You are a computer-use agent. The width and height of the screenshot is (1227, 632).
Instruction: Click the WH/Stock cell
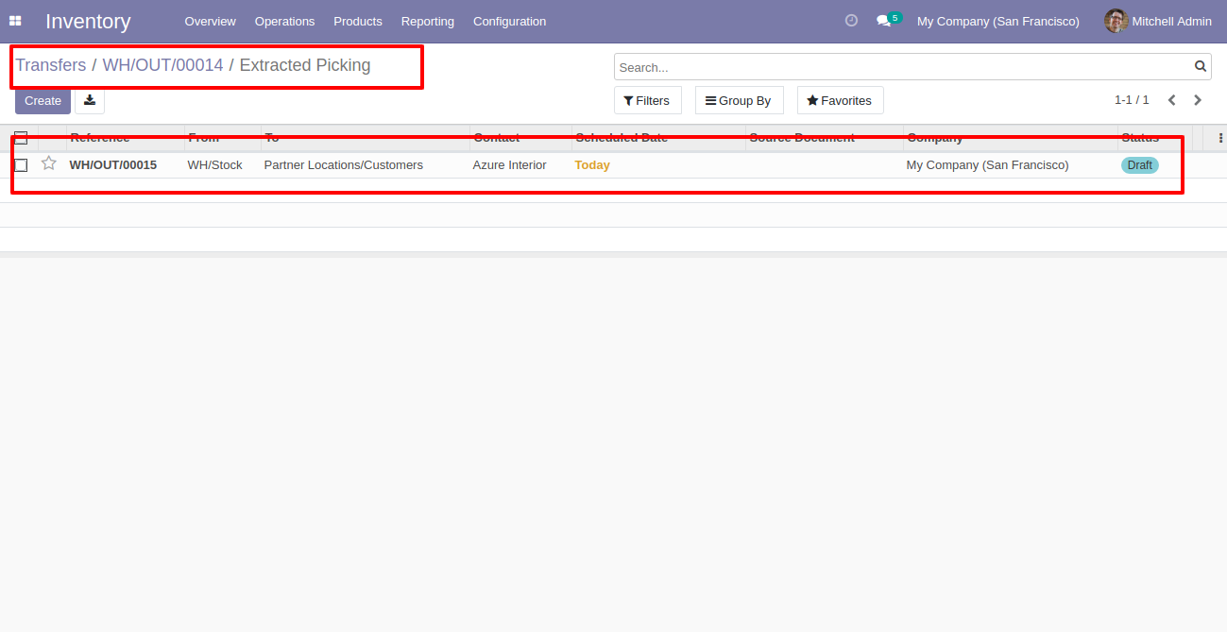tap(215, 165)
